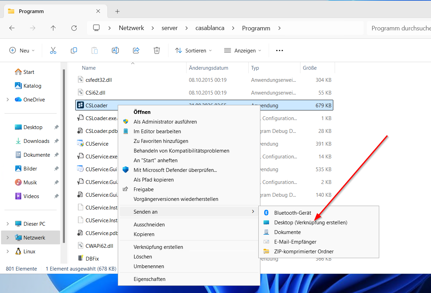This screenshot has width=431, height=293.
Task: Open a new tab with plus button
Action: coord(117,11)
